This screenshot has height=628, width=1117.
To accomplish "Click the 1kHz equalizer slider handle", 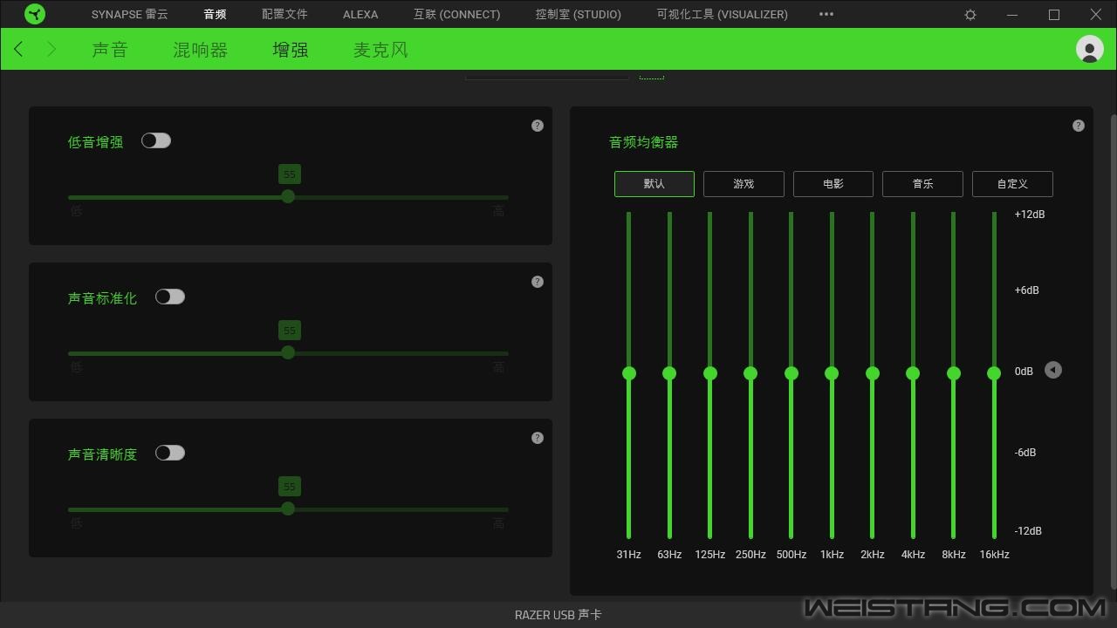I will 832,373.
